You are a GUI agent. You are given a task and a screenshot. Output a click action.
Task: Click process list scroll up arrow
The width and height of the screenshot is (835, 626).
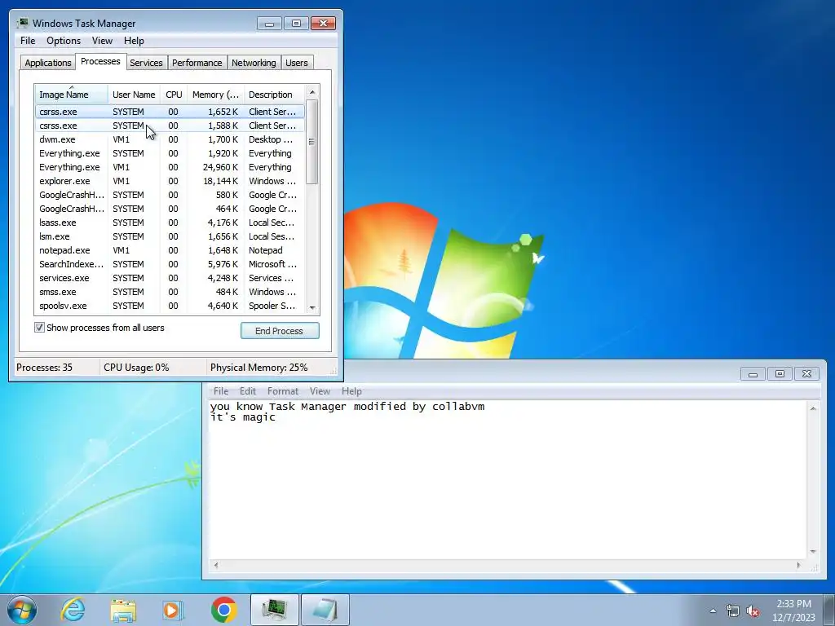[312, 92]
